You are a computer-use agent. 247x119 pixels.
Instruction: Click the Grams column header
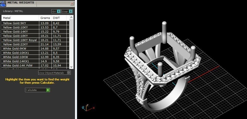(45, 18)
